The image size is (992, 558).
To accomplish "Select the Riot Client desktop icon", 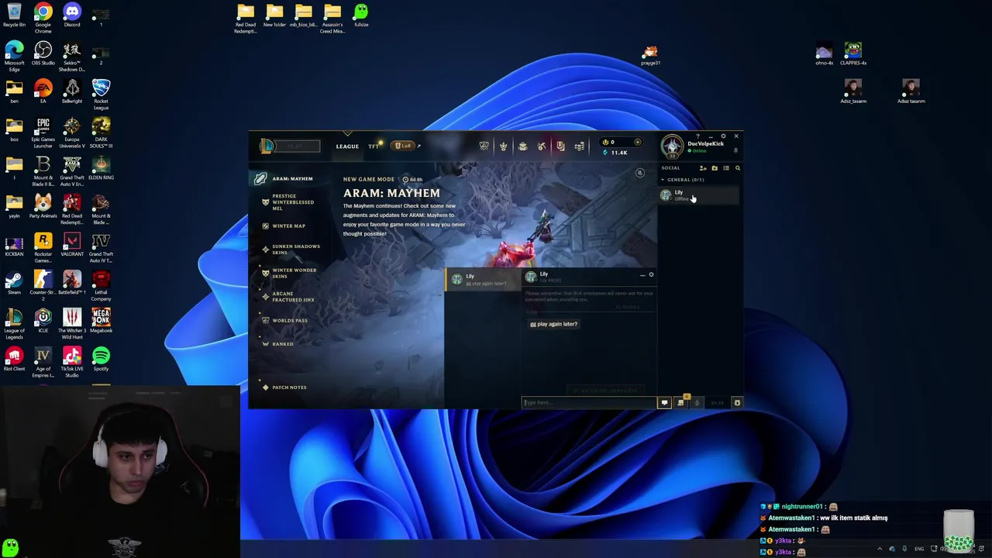I will [14, 360].
